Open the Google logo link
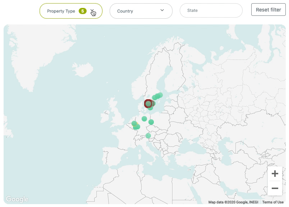Viewport: 289px width, 207px height. point(17,199)
